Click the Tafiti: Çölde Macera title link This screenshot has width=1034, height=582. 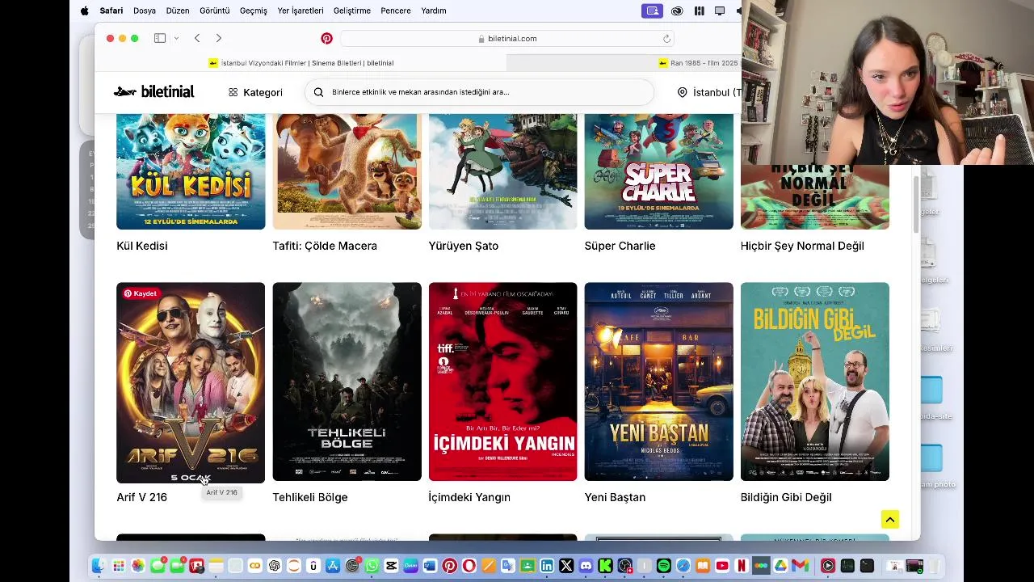click(x=325, y=246)
